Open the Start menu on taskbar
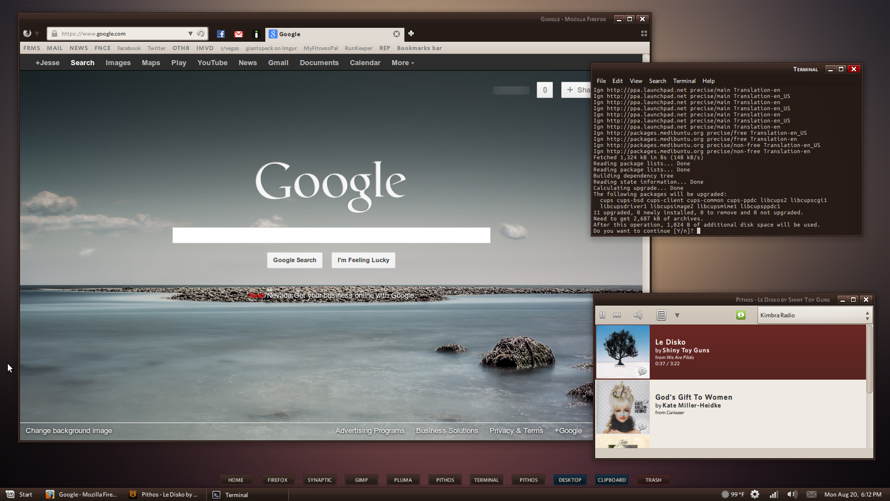The image size is (890, 501). click(x=19, y=494)
